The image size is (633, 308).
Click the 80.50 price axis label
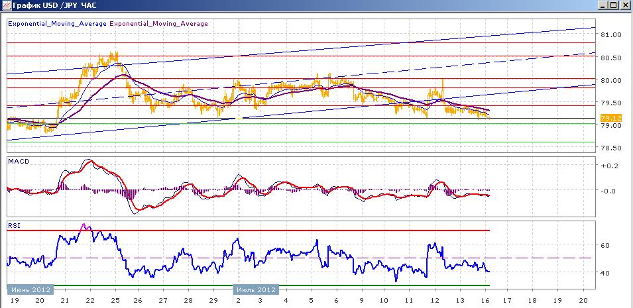(611, 58)
